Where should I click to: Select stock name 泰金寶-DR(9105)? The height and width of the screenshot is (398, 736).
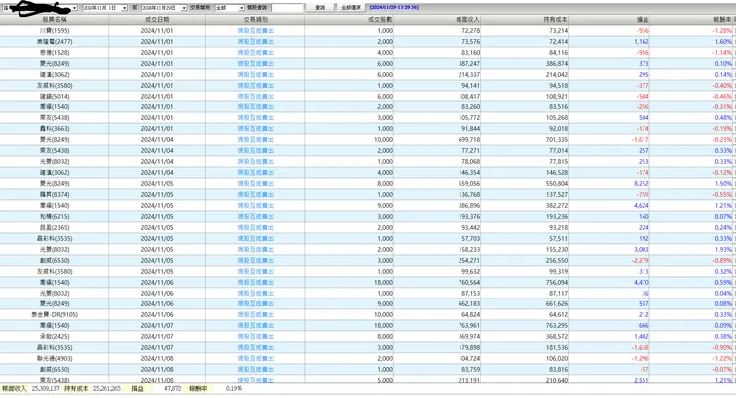(55, 315)
